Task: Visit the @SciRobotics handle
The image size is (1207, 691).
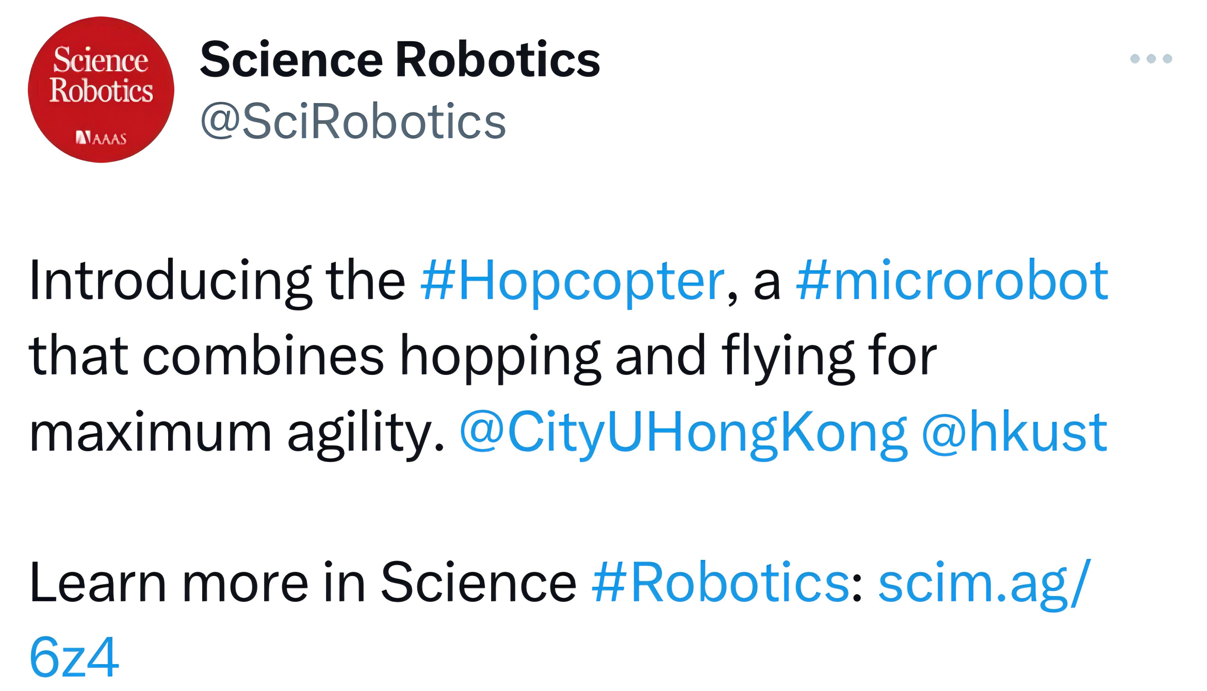Action: (x=353, y=121)
